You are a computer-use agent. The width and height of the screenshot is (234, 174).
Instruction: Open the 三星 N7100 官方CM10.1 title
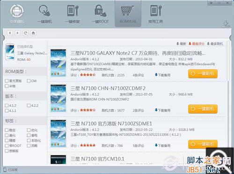point(97,159)
